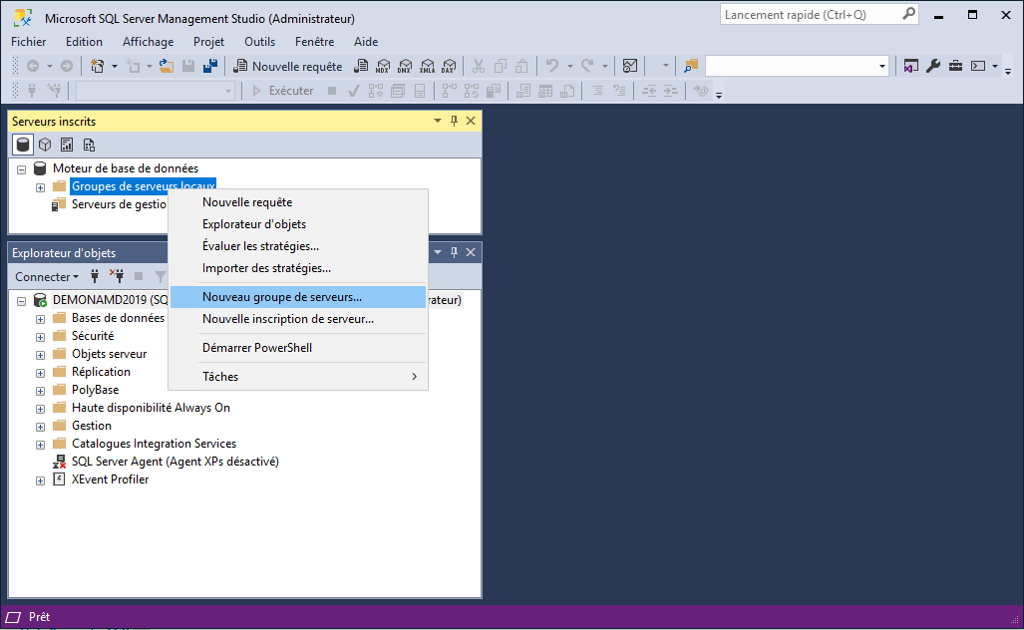Select Catalogues Integration Services tree item

pyautogui.click(x=155, y=444)
